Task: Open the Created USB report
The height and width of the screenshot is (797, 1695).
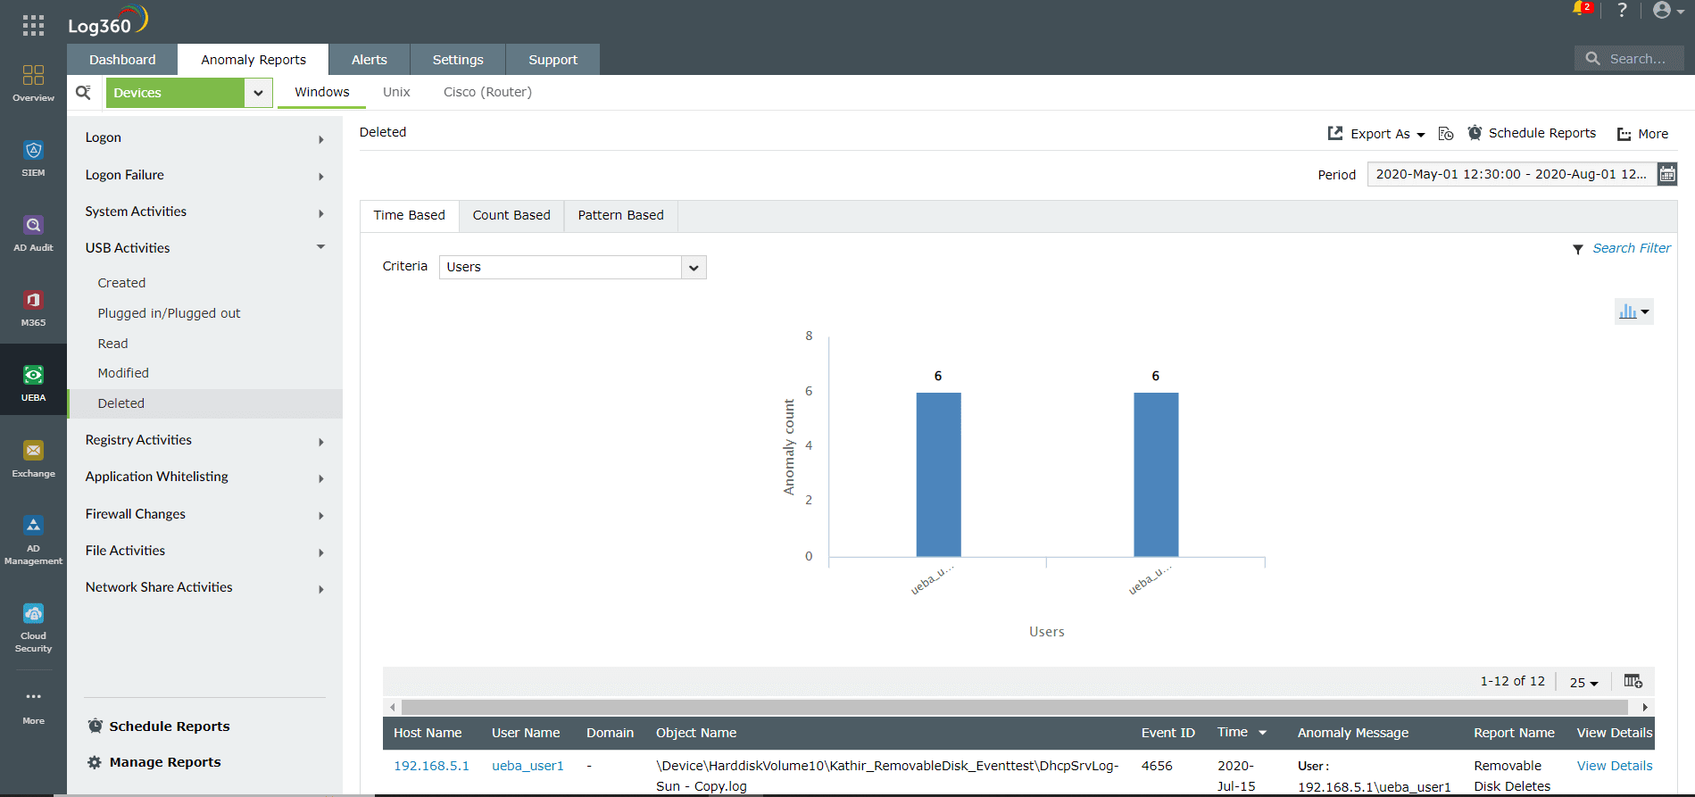Action: tap(121, 283)
